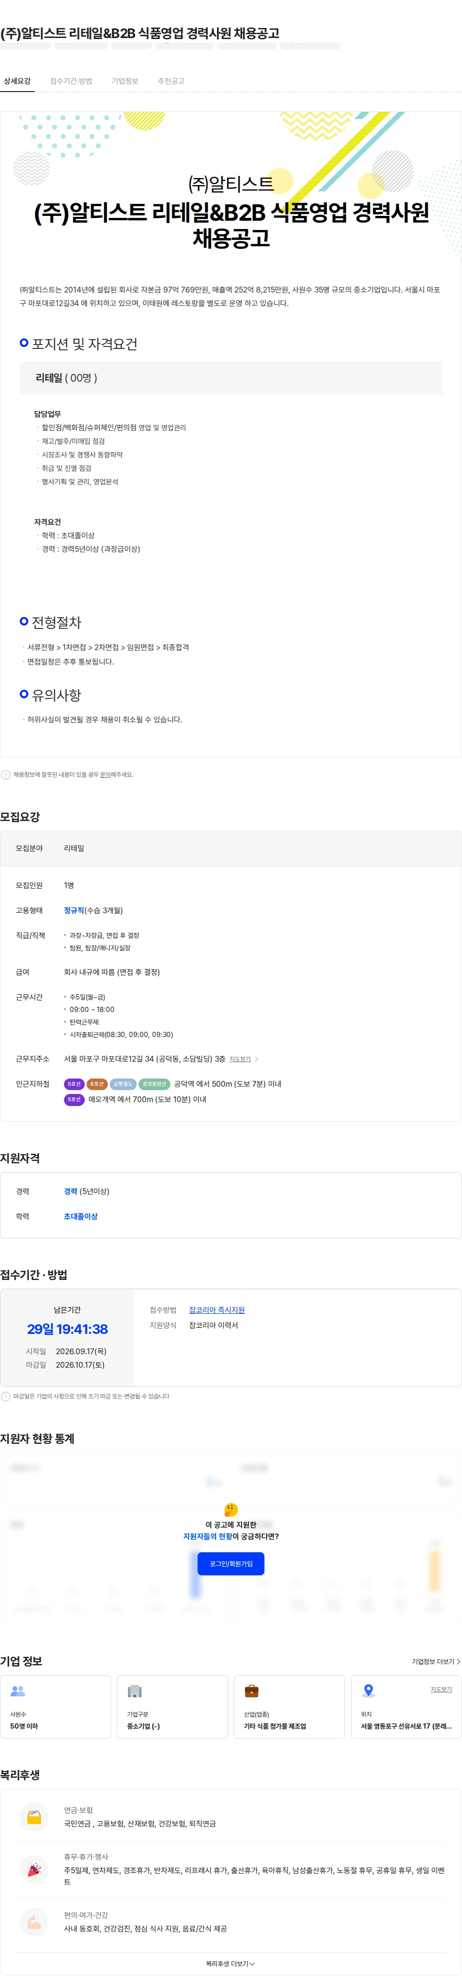
Task: Open the 기업정보 tab
Action: (125, 81)
